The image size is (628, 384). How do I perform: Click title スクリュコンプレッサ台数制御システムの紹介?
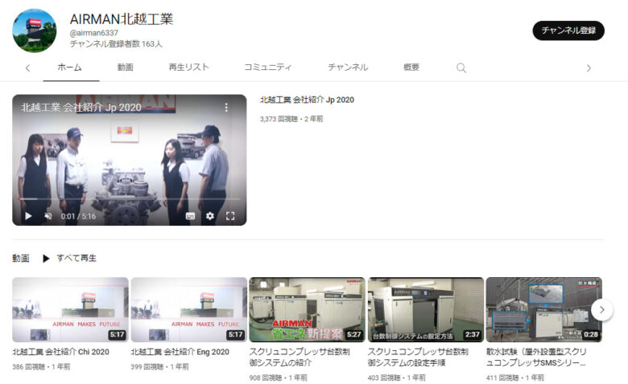[300, 357]
